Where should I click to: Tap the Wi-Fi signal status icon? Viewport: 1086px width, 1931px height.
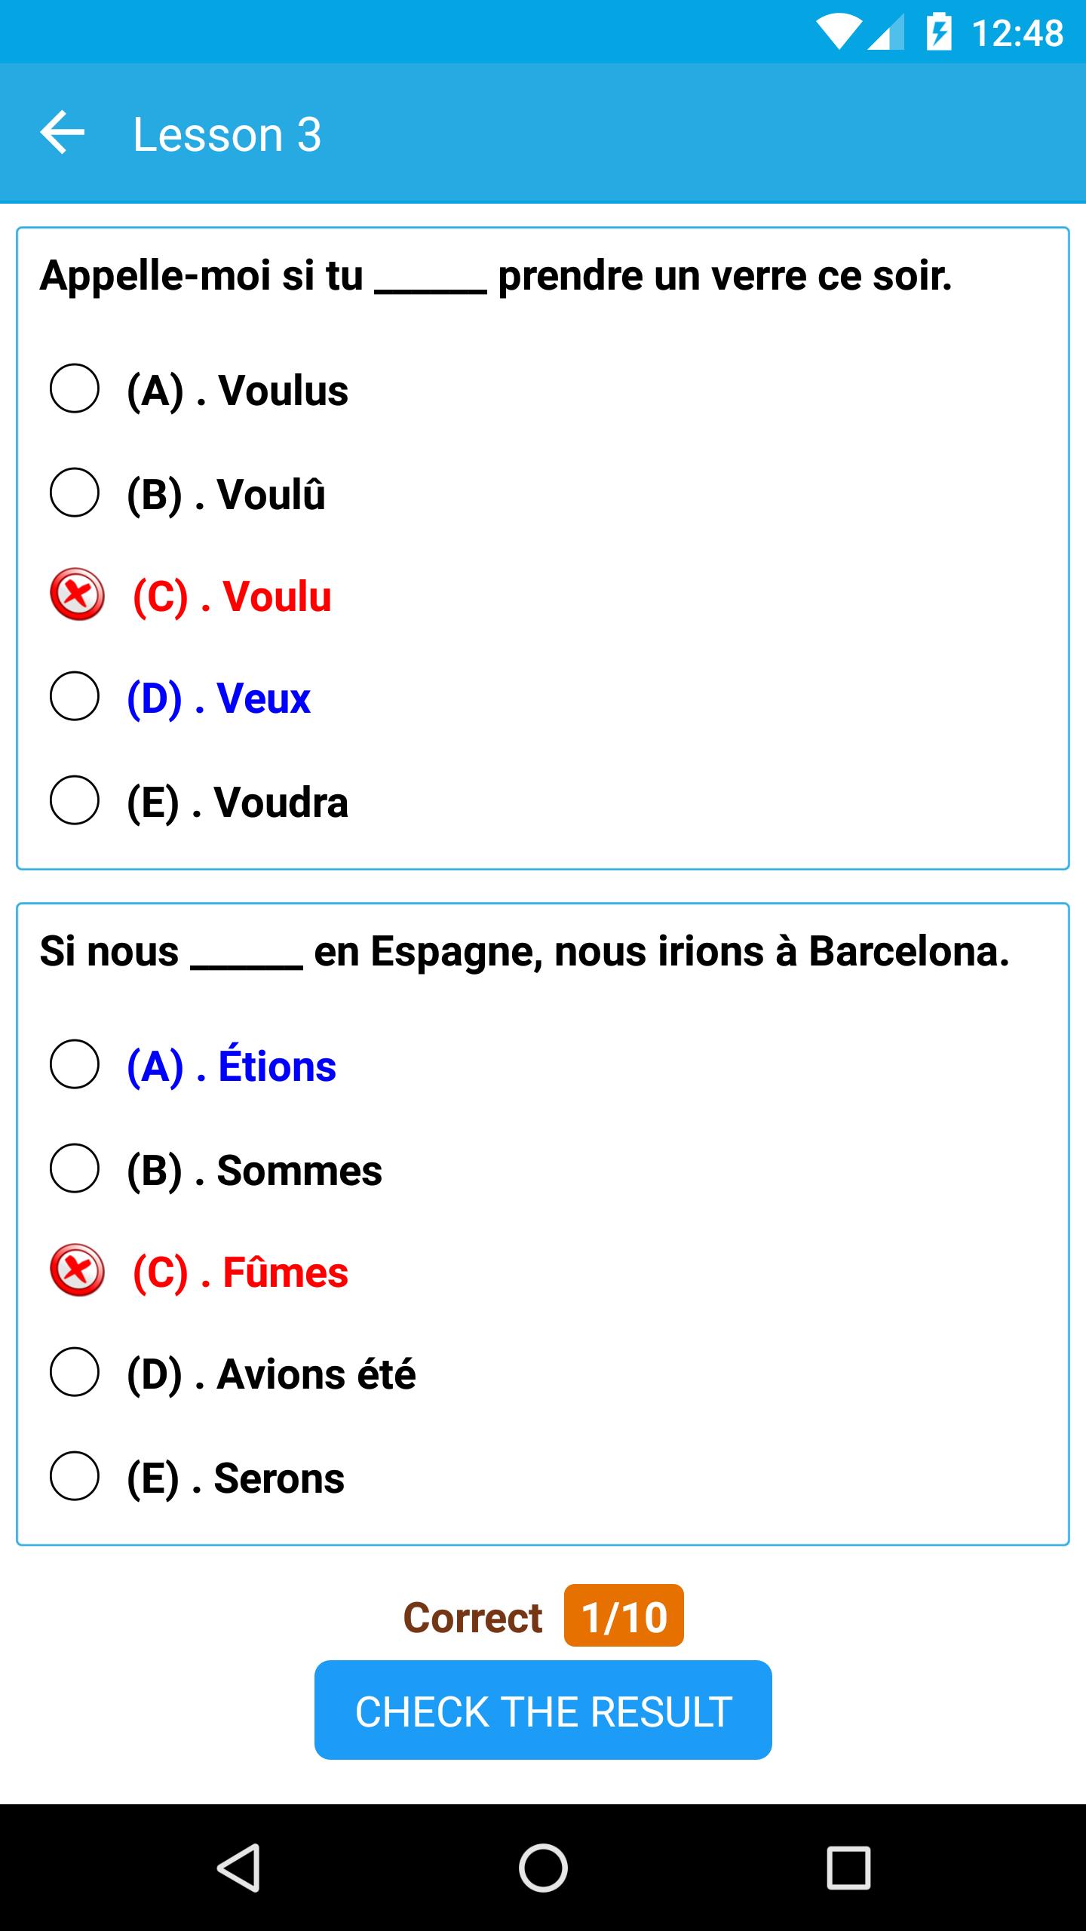839,32
